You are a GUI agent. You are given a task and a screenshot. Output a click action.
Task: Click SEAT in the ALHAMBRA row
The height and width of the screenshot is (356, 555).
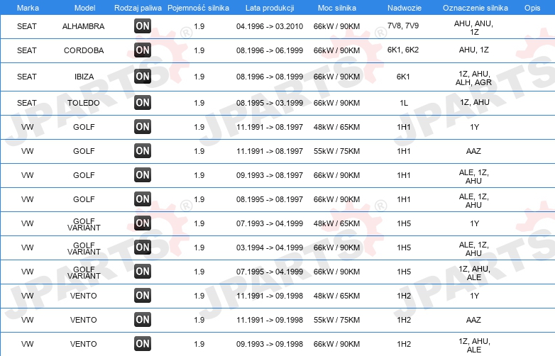[27, 26]
